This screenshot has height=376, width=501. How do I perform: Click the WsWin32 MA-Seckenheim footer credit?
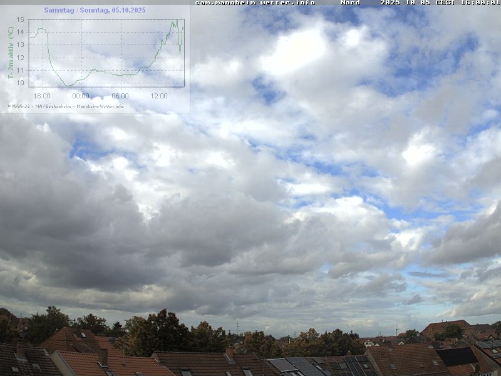(66, 106)
